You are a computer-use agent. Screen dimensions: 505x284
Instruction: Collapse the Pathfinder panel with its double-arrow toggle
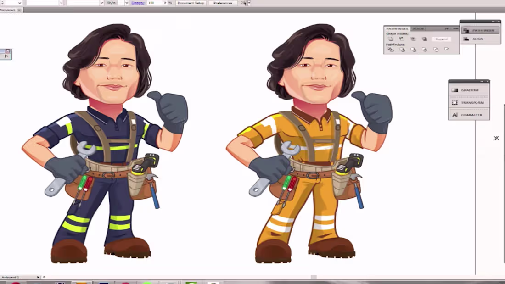pyautogui.click(x=447, y=28)
